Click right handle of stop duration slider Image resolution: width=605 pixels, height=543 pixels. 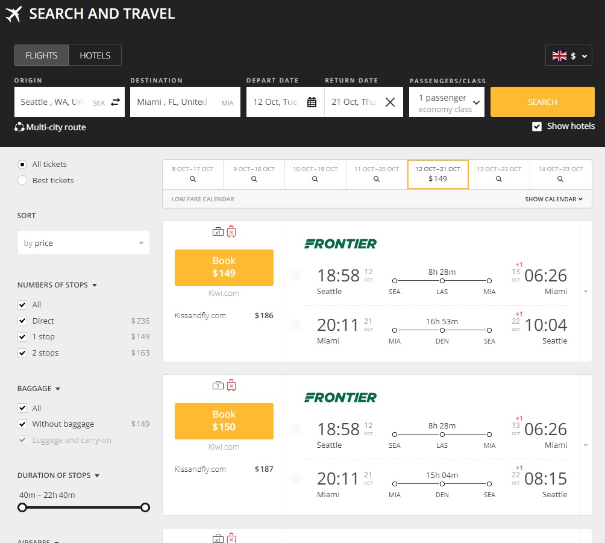click(145, 507)
